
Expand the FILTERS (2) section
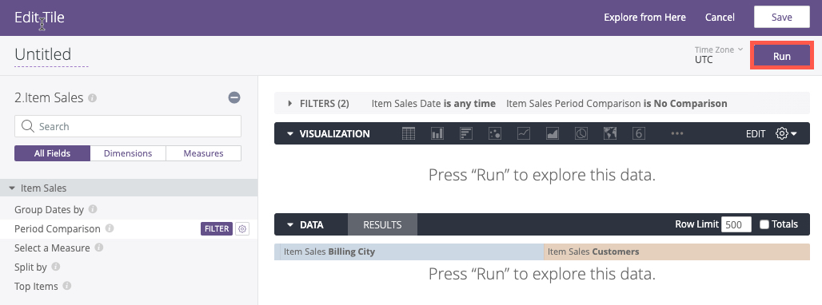(290, 104)
